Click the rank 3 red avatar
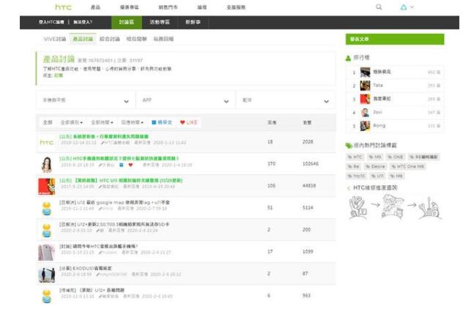The height and width of the screenshot is (309, 474). click(365, 99)
